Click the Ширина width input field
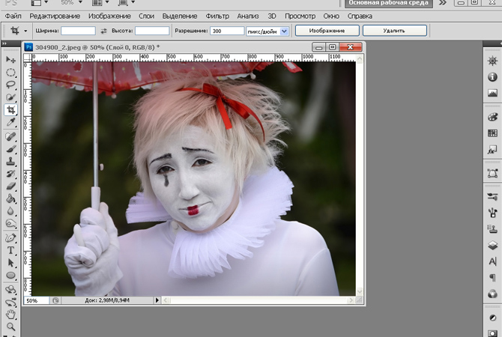Viewport: 502px width, 337px height. (78, 31)
